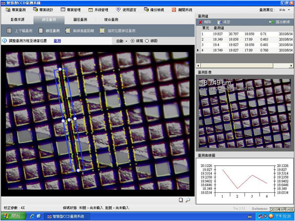Click the blue info hint icon
The height and width of the screenshot is (221, 295).
pyautogui.click(x=4, y=41)
